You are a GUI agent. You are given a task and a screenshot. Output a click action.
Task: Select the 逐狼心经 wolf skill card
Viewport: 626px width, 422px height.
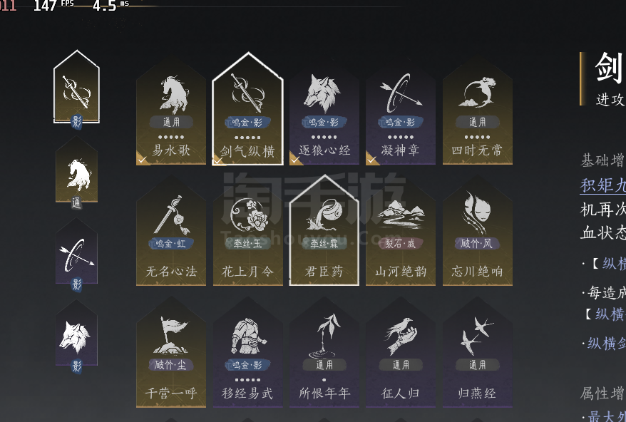point(324,112)
